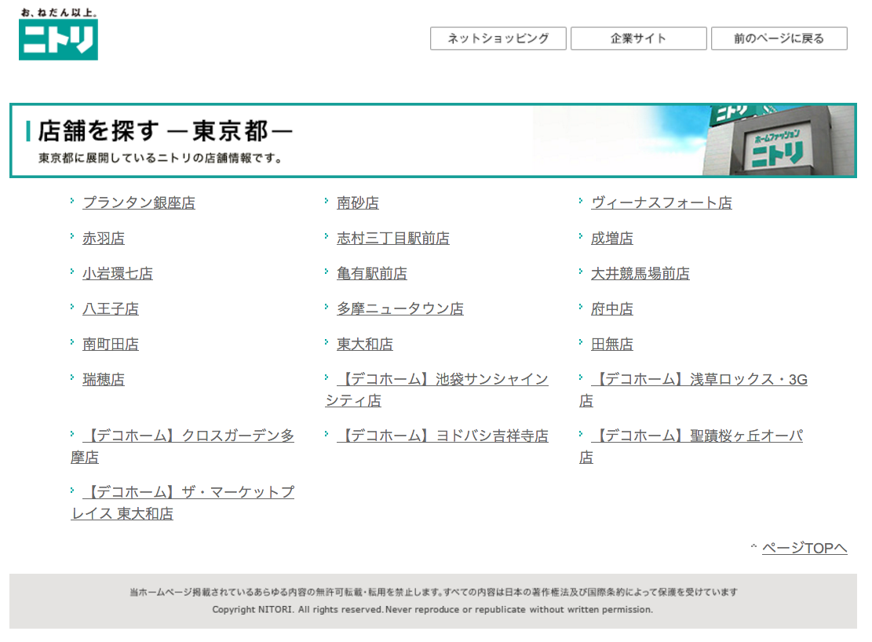Click the 店舗を探す —東京都— heading

coord(165,131)
